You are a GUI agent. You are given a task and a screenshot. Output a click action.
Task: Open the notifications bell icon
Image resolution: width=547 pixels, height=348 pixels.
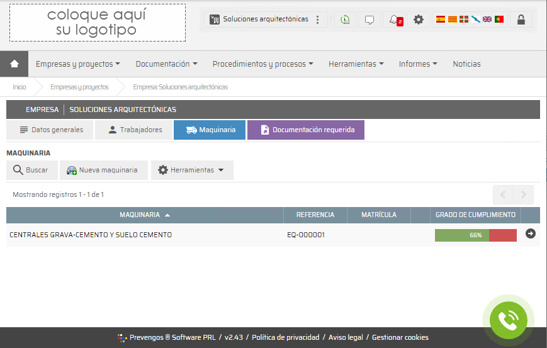[395, 20]
